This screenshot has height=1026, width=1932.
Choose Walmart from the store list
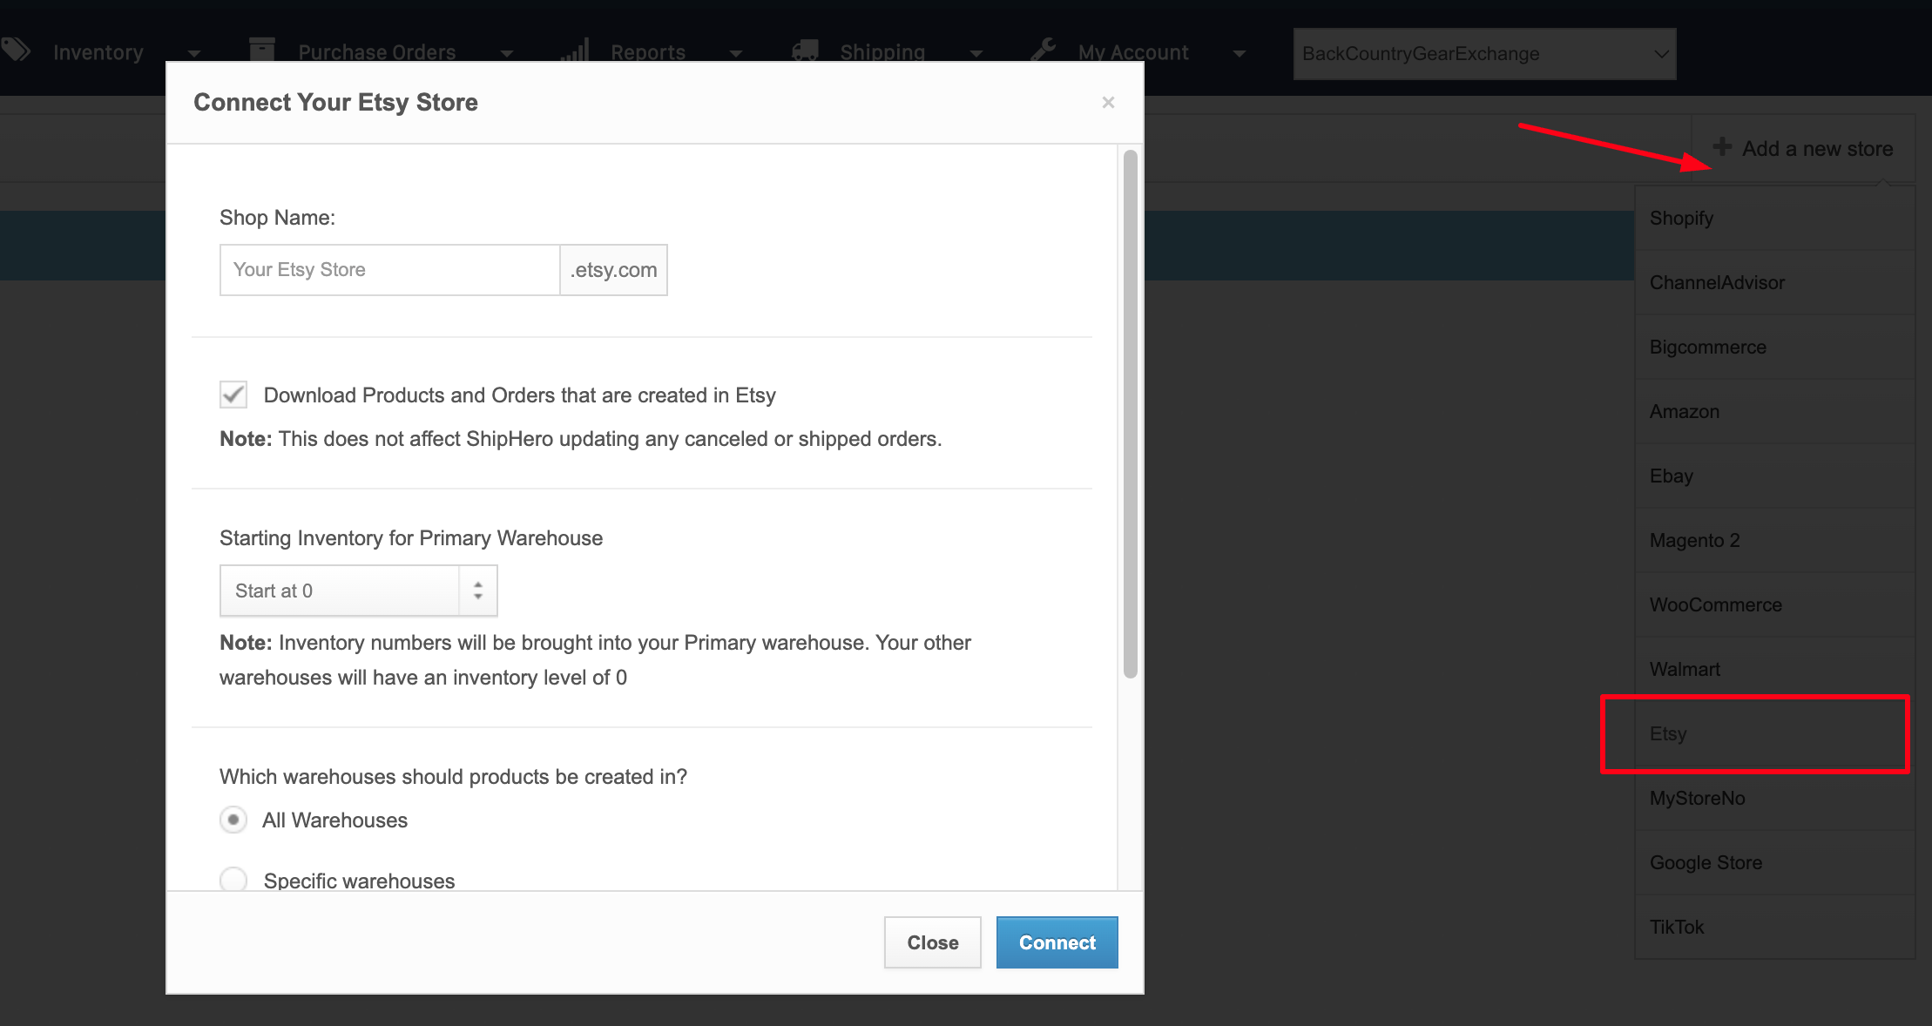[1774, 669]
